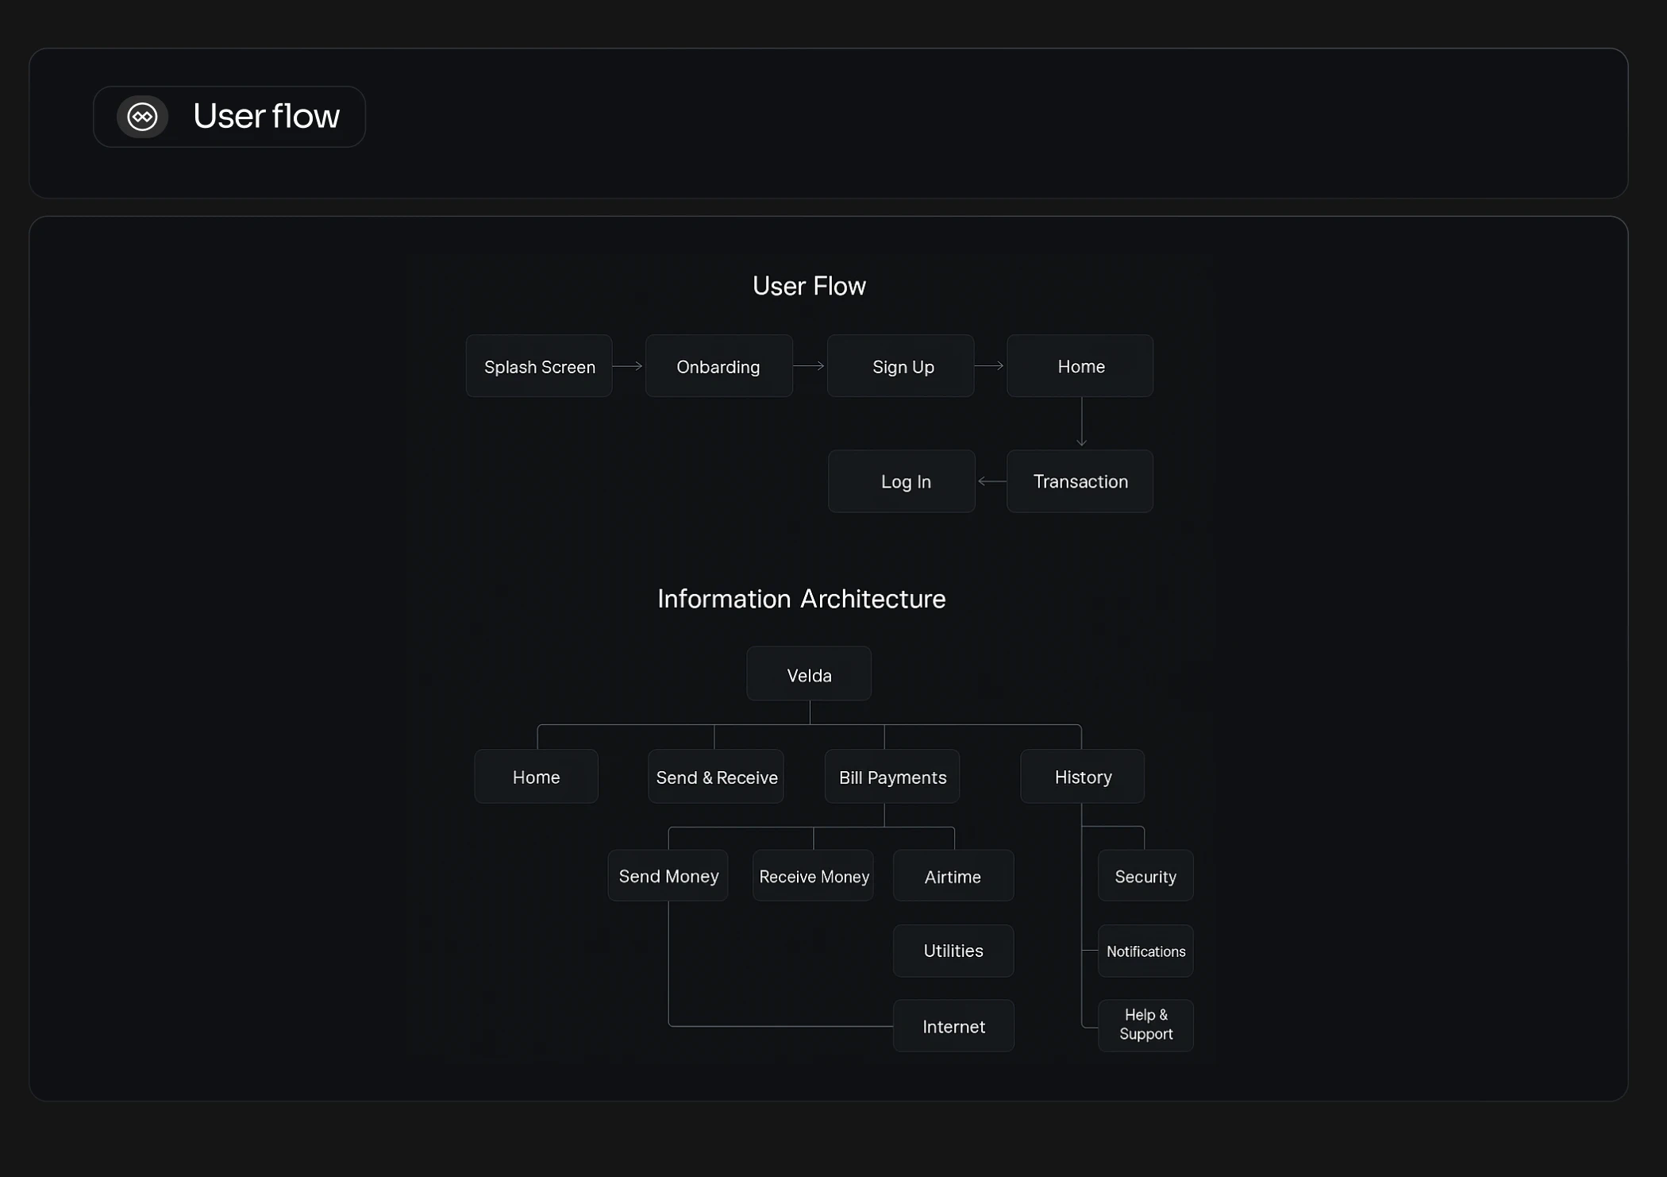Click the Home box in the User Flow row

point(1080,366)
